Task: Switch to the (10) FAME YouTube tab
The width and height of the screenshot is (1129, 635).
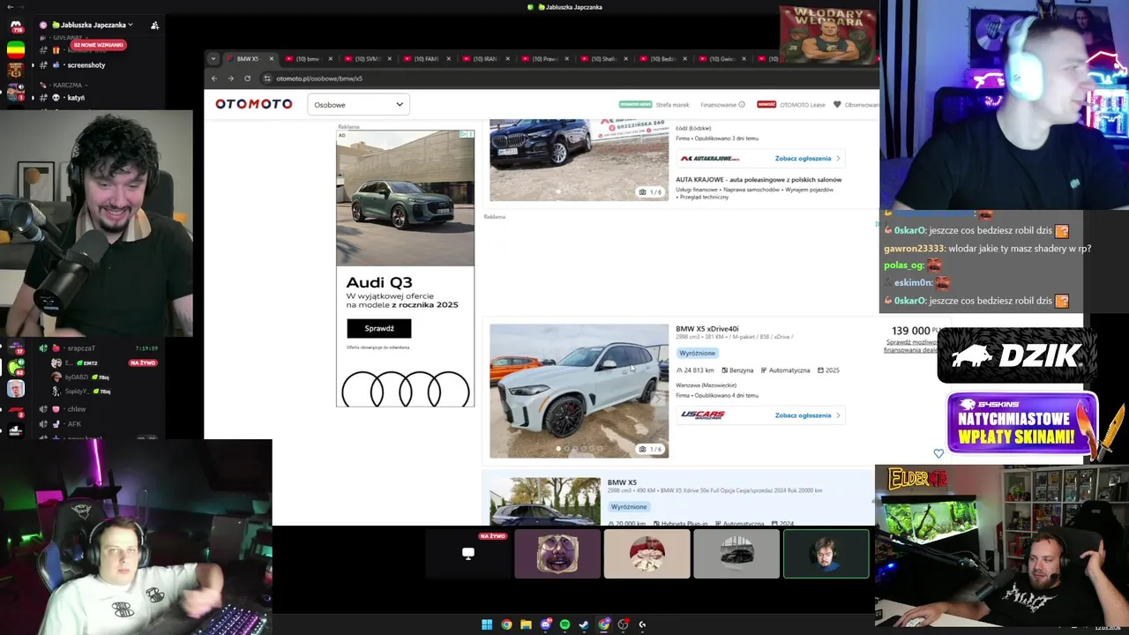Action: point(425,59)
